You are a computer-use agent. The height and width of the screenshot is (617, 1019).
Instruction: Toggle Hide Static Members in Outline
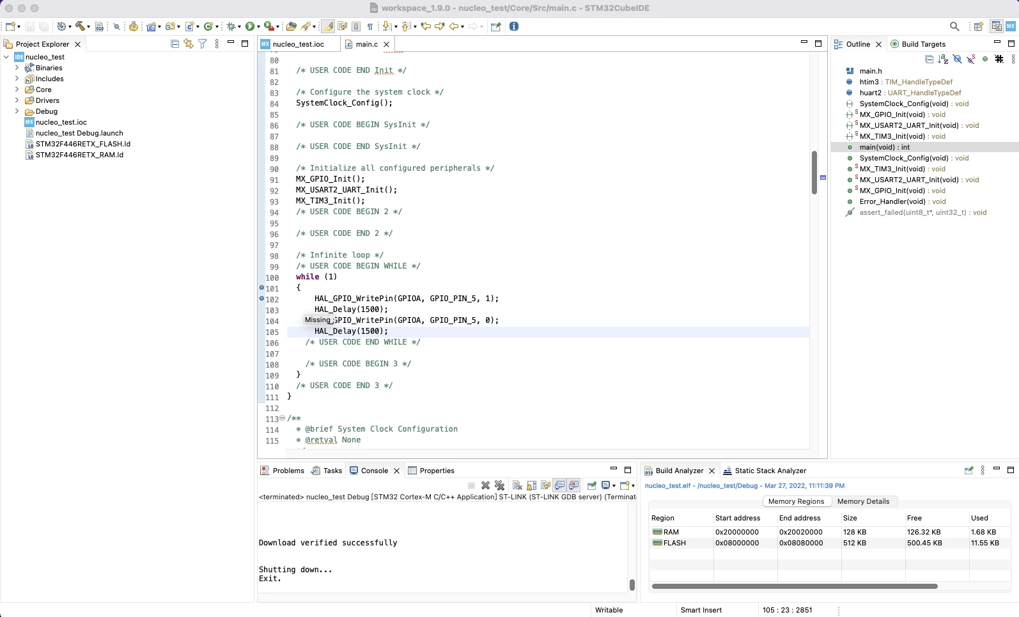click(971, 59)
